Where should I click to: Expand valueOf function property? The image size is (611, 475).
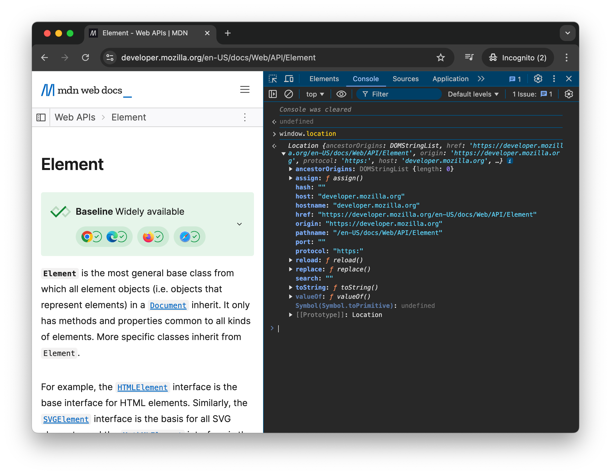pyautogui.click(x=290, y=297)
